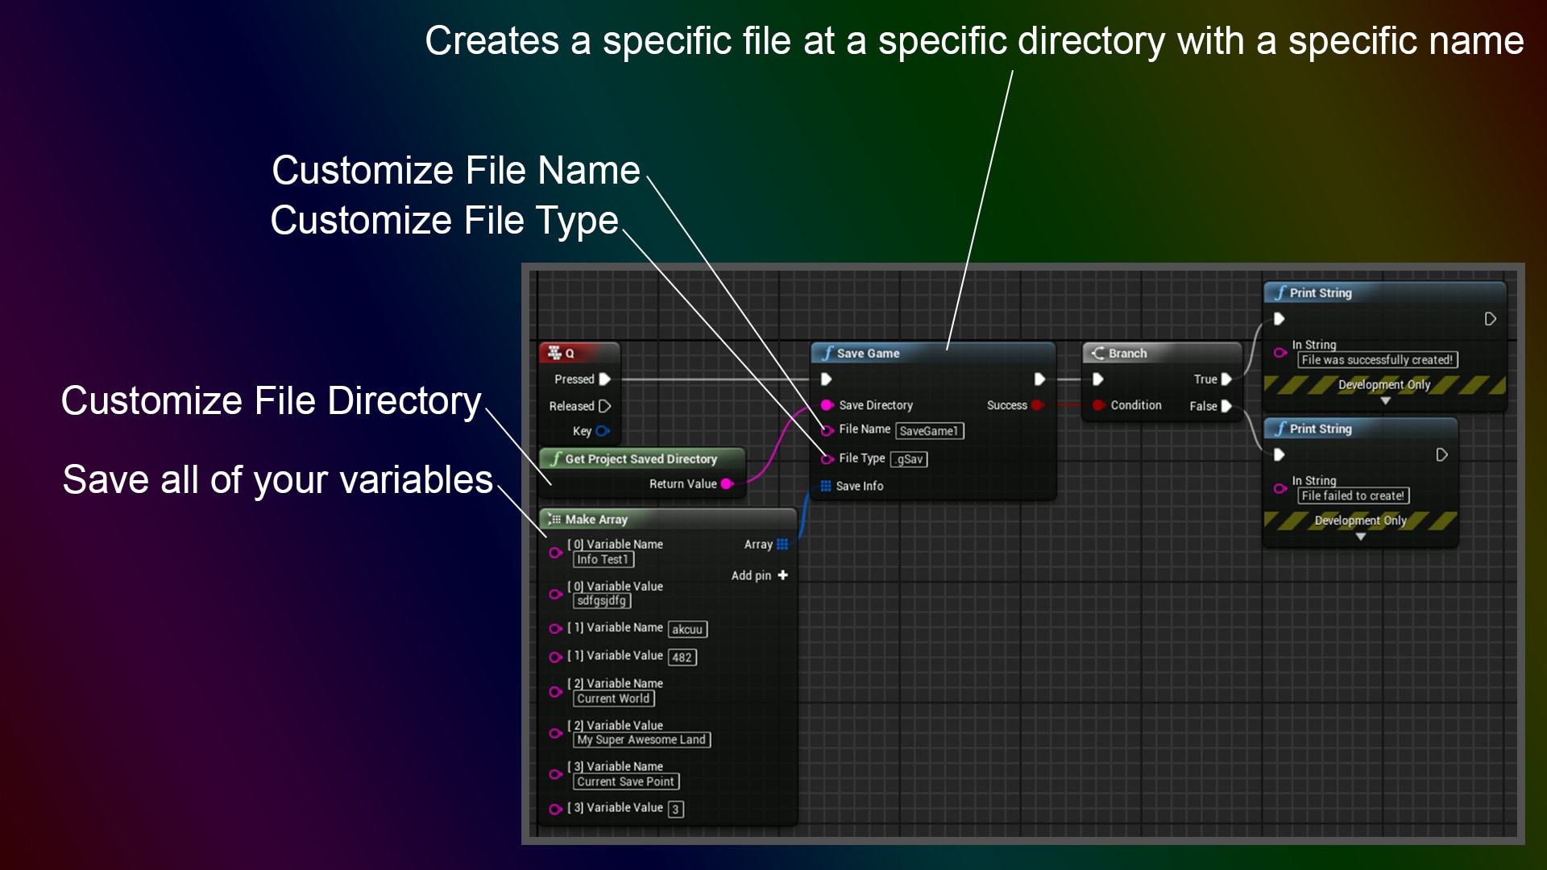Edit the My Super Awesome Land value field
The image size is (1547, 870).
click(641, 739)
